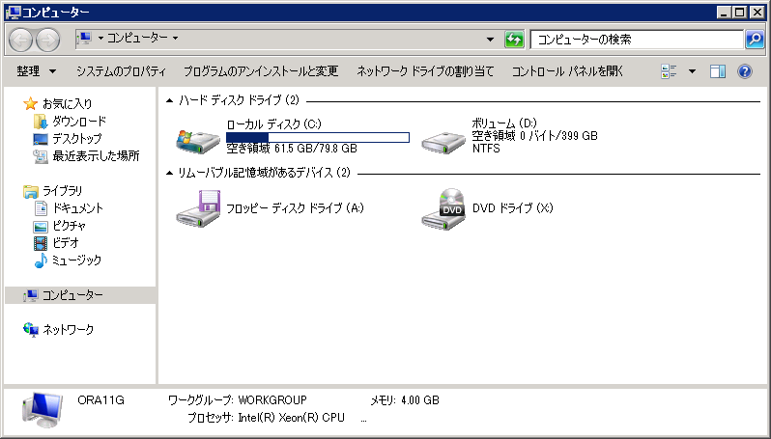Click the コンピューターの検索 search field
The image size is (771, 439).
pos(636,40)
